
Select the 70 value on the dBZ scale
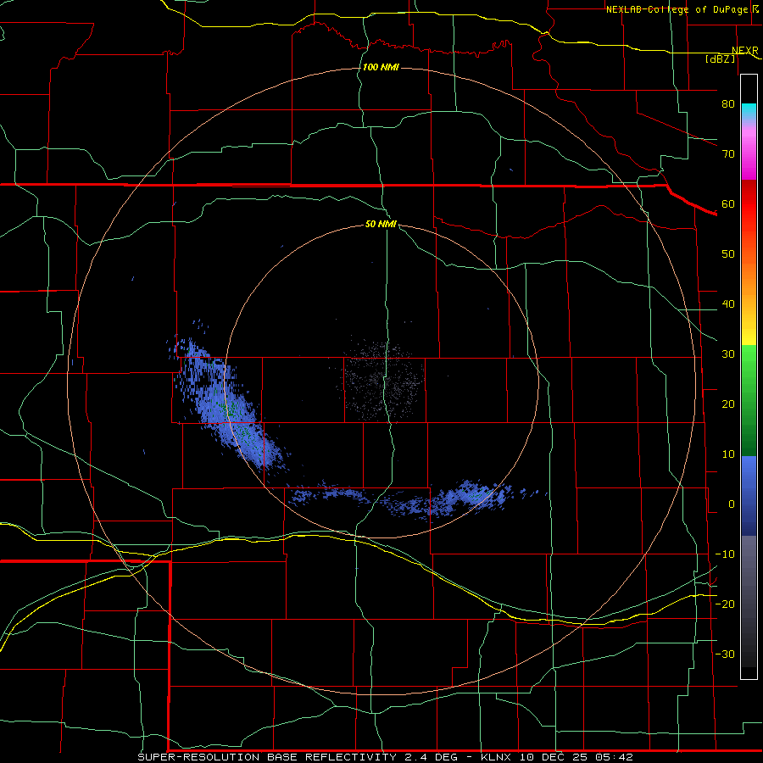pyautogui.click(x=728, y=154)
